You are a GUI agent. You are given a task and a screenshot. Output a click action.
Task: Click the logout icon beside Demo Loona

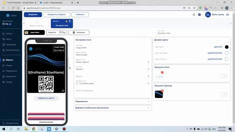click(x=228, y=15)
